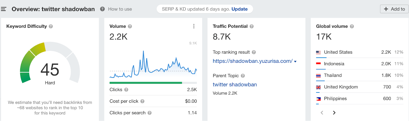Screen dimensions: 409x121
Task: Go to previous page of countries
Action: click(x=322, y=113)
